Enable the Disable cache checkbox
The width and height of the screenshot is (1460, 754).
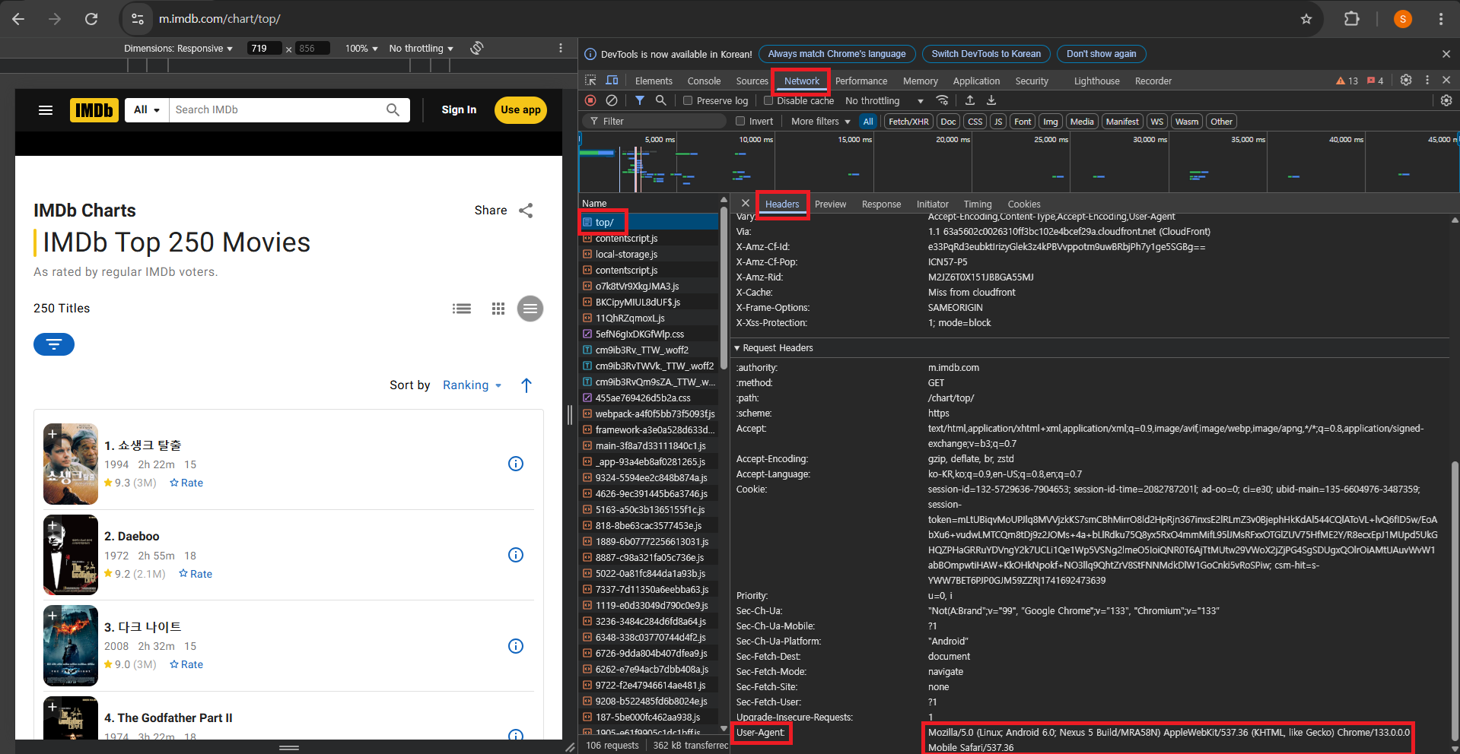768,100
